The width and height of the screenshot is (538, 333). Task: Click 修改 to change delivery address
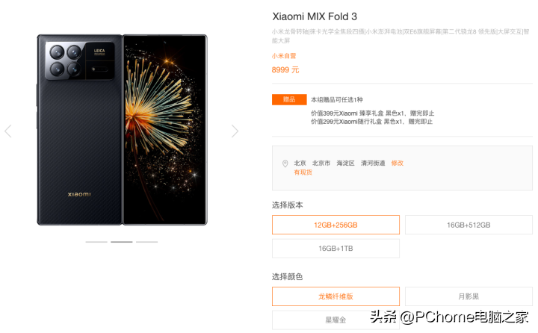point(398,164)
